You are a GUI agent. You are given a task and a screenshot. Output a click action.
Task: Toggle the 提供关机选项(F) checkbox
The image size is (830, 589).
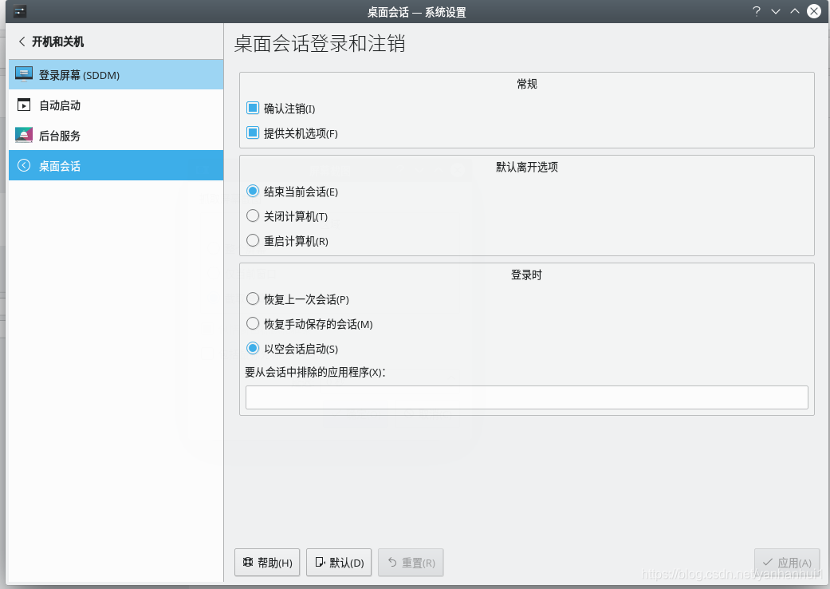point(253,132)
